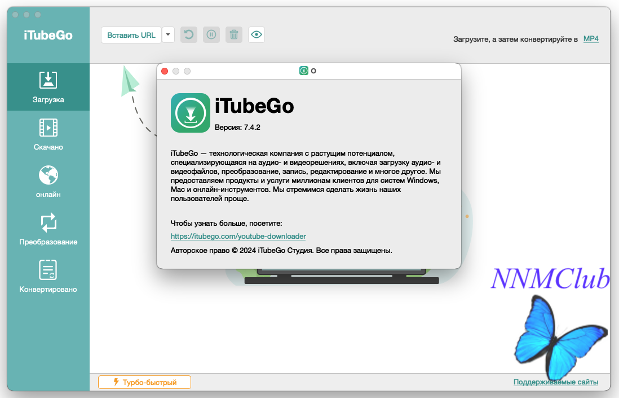Click the Чтобы узнать больше, посетите: text
This screenshot has height=398, width=619.
(x=226, y=224)
